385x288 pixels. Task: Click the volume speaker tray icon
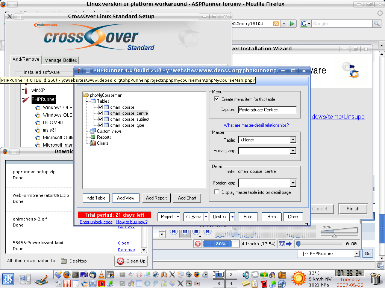point(246,275)
